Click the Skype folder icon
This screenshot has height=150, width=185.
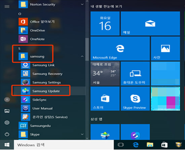23,134
